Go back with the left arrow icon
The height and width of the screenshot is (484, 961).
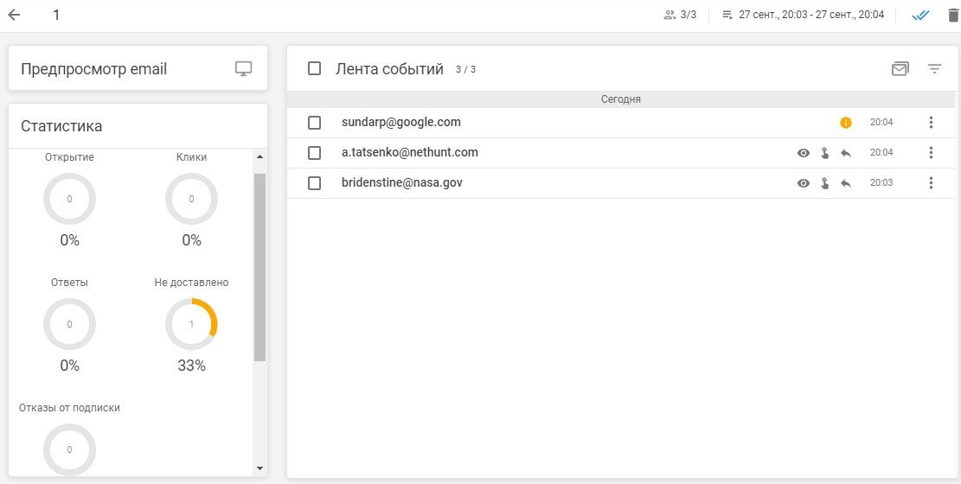[x=14, y=15]
